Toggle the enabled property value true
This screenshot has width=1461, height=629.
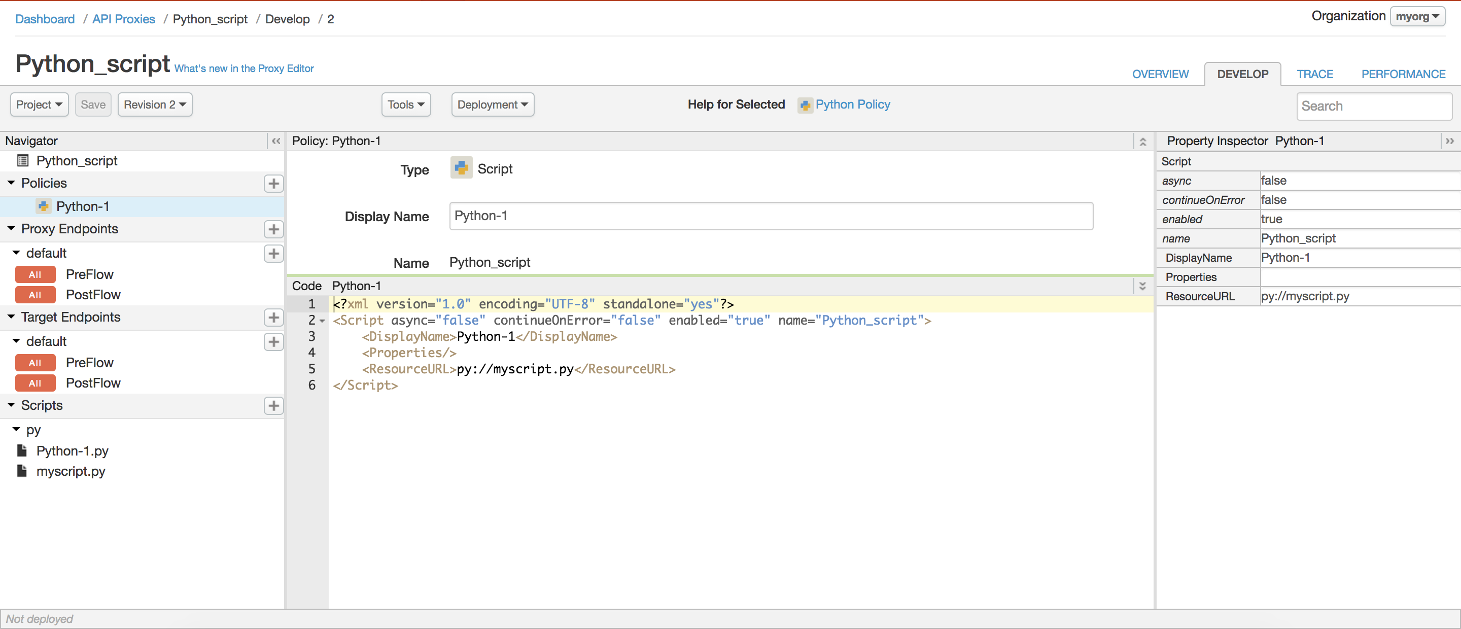tap(1272, 218)
